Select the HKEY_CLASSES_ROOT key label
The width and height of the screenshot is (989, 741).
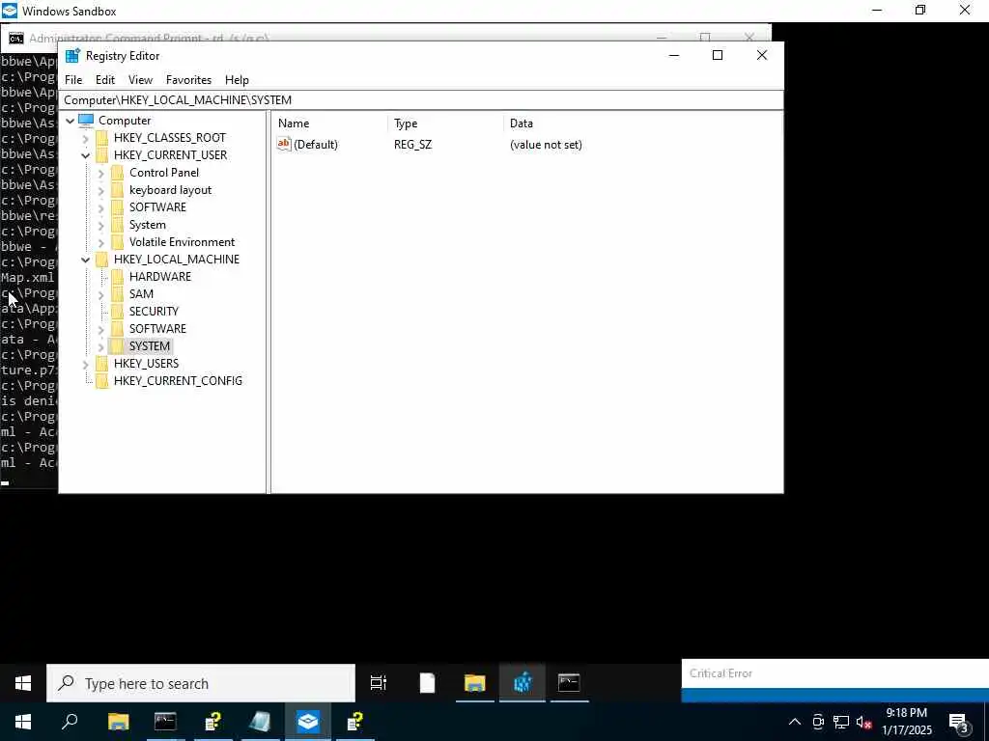pyautogui.click(x=170, y=137)
